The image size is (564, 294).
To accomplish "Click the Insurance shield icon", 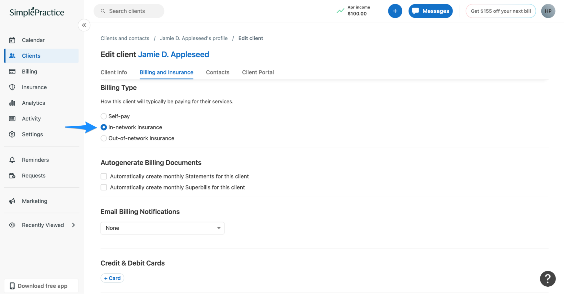I will pos(12,87).
